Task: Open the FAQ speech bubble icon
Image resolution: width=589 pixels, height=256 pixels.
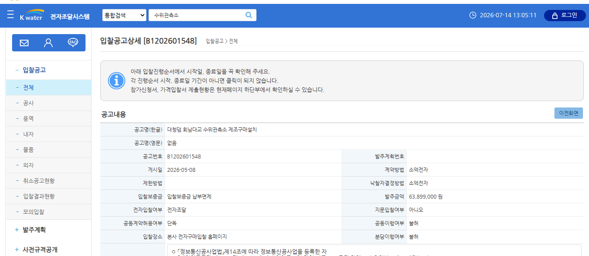Action: tap(73, 42)
